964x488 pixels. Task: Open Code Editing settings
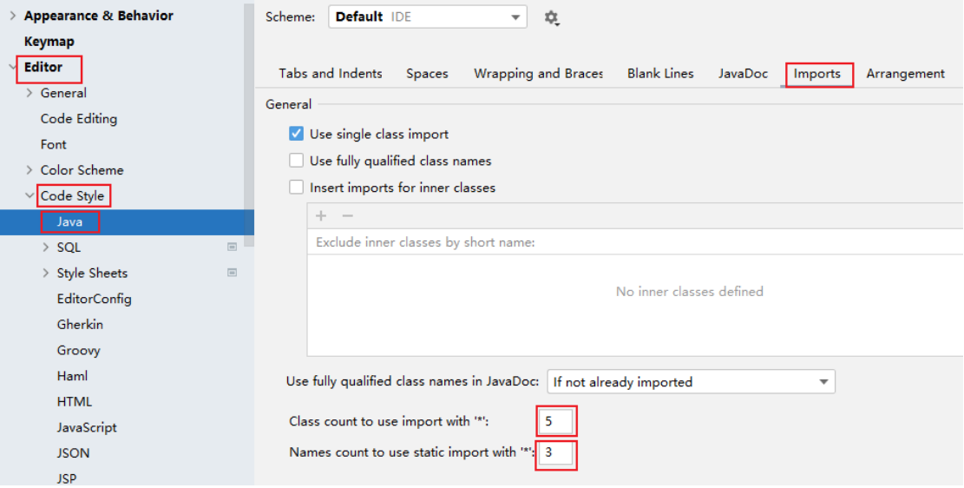point(79,119)
